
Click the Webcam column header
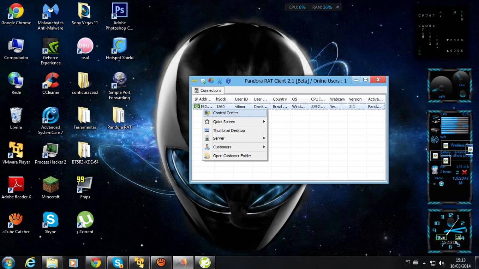(338, 99)
